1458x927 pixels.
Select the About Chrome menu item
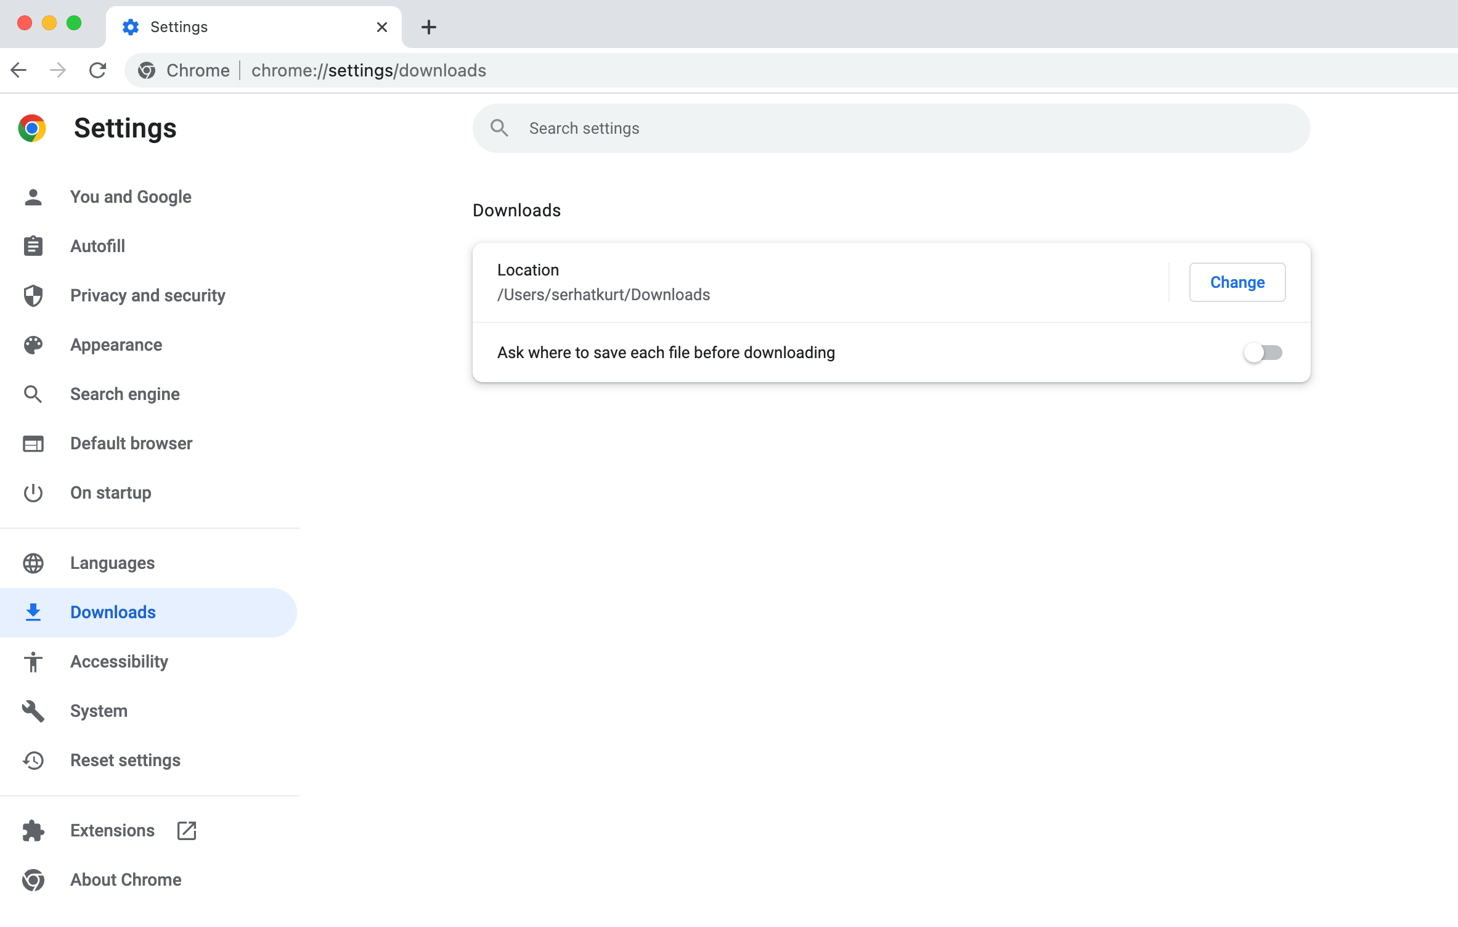[x=125, y=879]
